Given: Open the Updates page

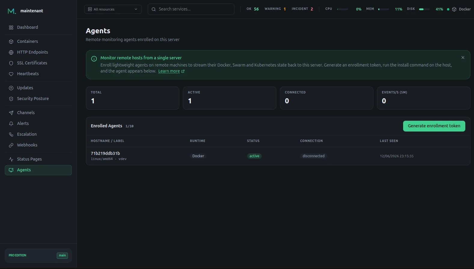Looking at the screenshot, I should [38, 88].
